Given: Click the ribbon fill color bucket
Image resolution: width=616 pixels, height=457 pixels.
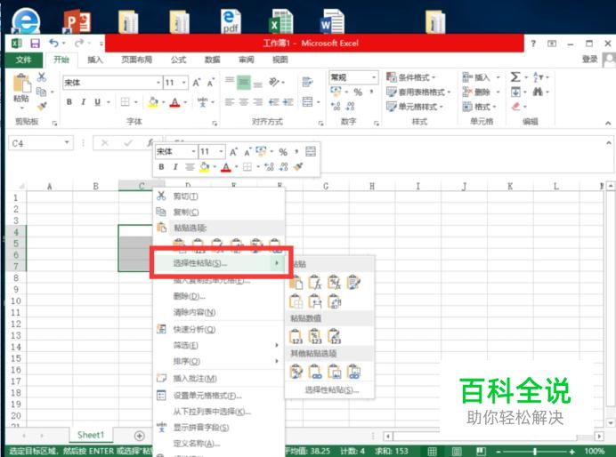Looking at the screenshot, I should [x=153, y=102].
